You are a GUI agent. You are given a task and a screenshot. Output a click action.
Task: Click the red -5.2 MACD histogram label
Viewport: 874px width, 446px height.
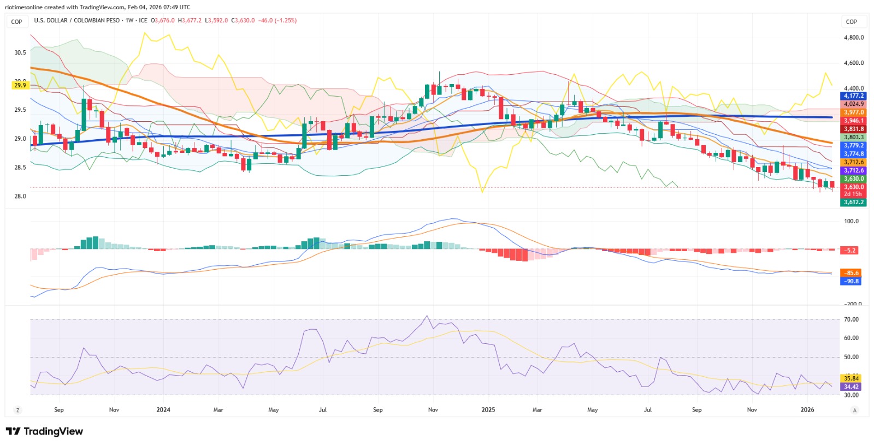point(851,251)
